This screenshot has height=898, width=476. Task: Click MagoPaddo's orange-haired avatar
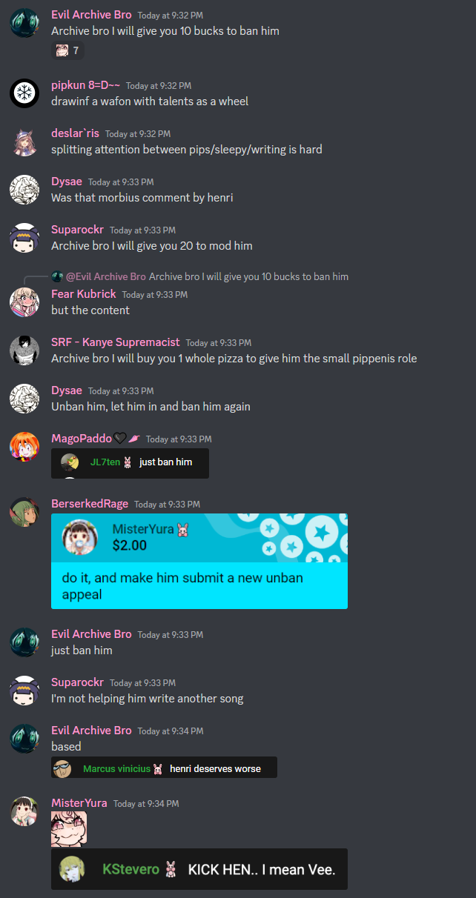[24, 446]
